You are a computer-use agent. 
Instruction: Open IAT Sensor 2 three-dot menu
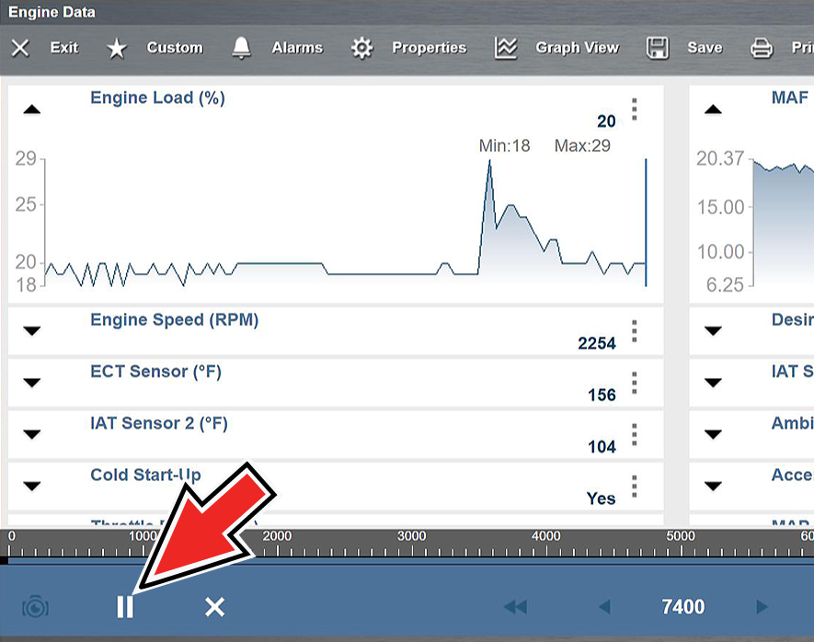tap(635, 434)
